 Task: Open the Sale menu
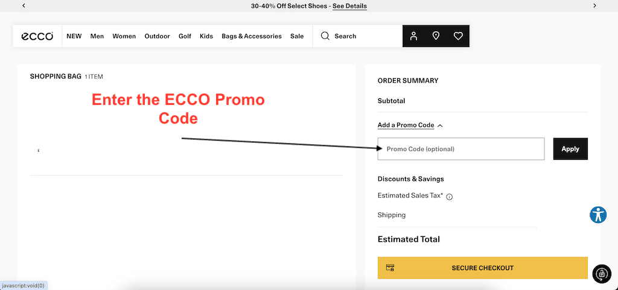click(297, 36)
